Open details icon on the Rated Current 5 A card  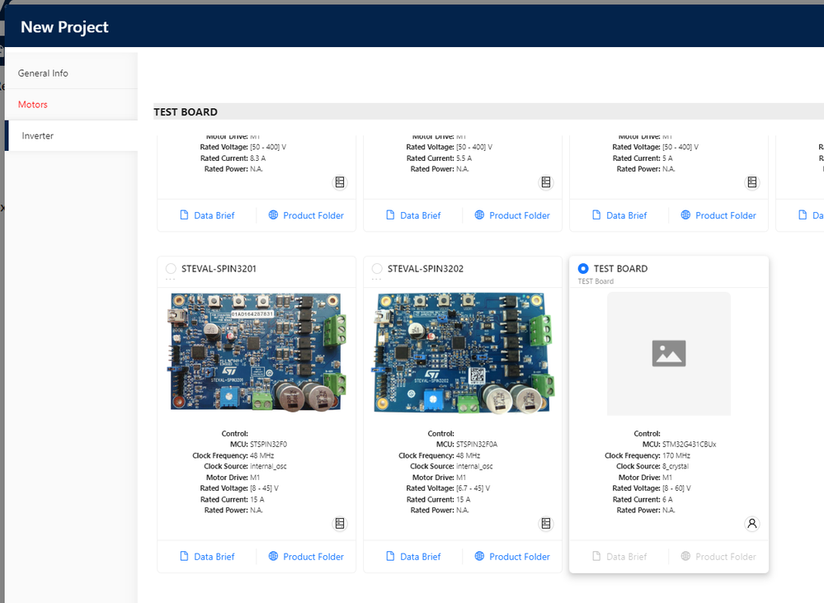coord(752,182)
